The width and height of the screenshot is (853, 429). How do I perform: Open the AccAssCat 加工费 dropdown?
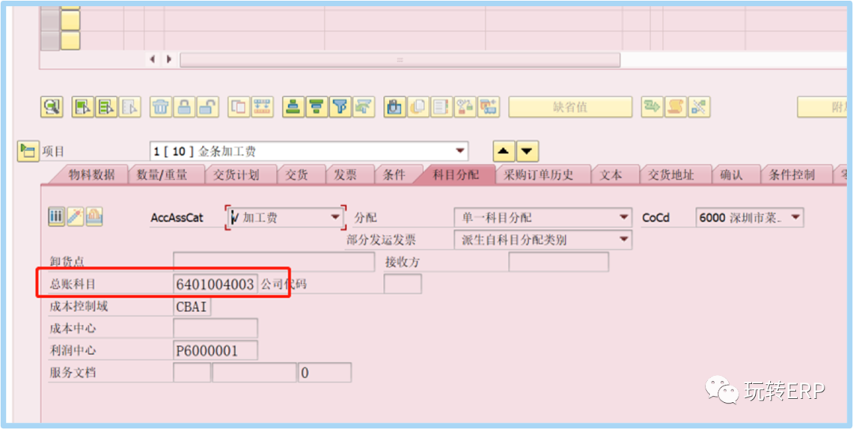335,218
